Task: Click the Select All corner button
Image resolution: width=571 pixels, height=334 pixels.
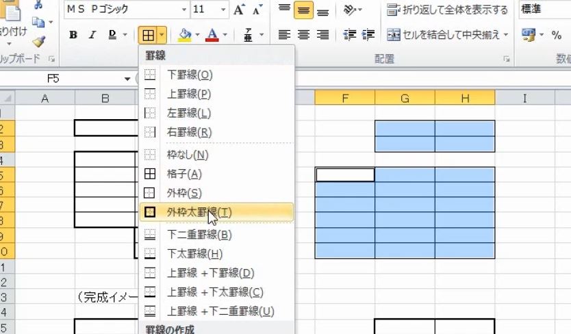Action: pos(7,98)
